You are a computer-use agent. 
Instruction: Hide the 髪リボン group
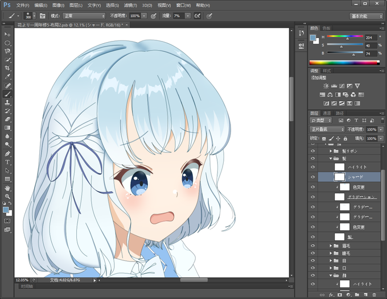click(x=313, y=151)
